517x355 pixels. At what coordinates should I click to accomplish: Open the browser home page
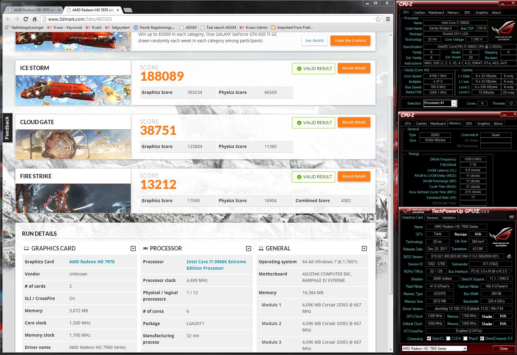(35, 19)
